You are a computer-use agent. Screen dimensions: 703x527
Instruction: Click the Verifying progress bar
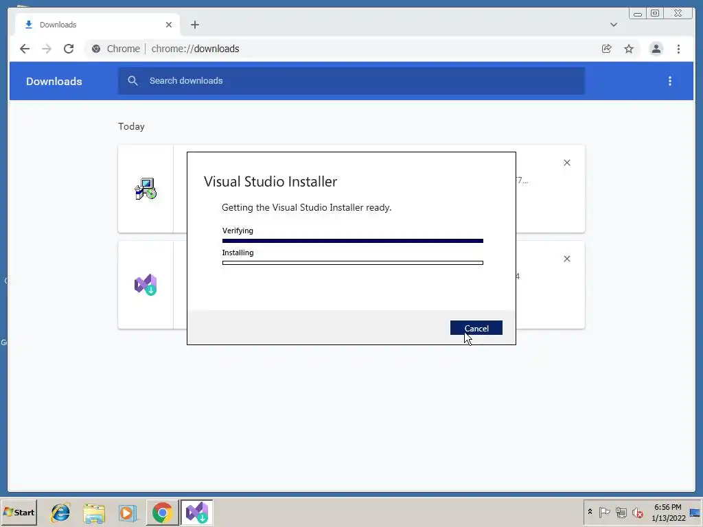tap(352, 241)
